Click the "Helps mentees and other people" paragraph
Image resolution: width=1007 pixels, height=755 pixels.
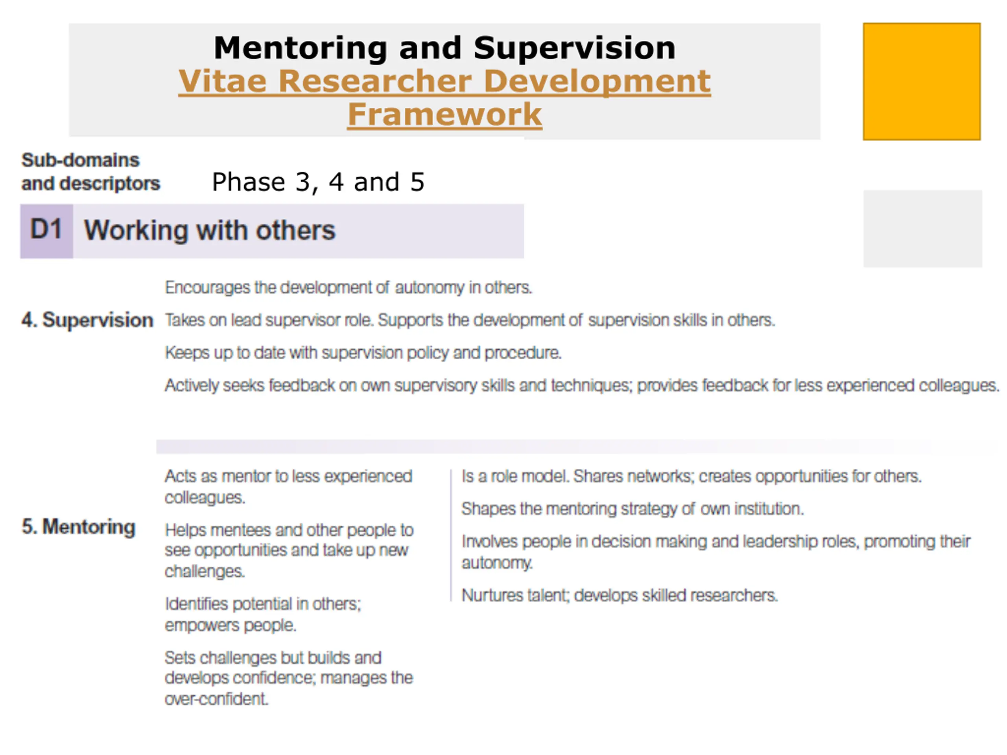pos(289,550)
